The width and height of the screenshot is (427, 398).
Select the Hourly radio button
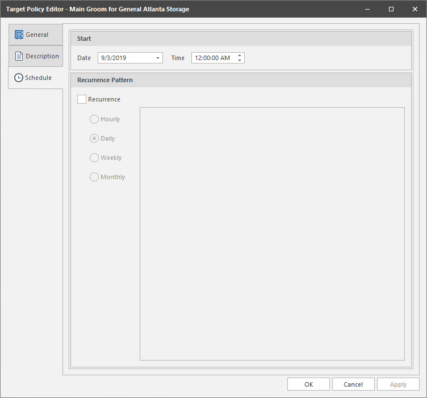(x=94, y=119)
